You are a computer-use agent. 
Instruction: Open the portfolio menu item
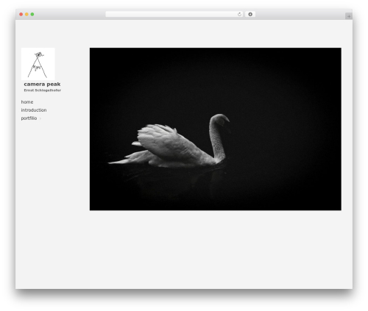tap(29, 118)
